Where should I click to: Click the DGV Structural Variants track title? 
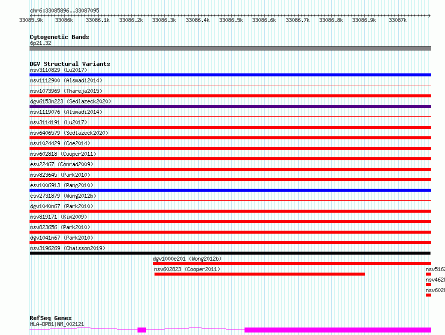click(70, 64)
